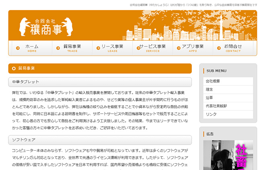Open the アプリ事業 APPS menu item

point(193,48)
